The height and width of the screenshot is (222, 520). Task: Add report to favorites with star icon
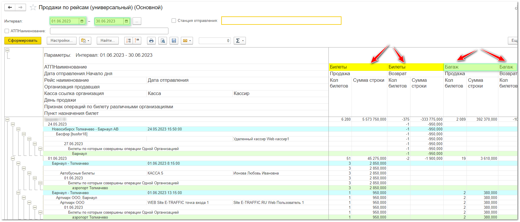[x=33, y=7]
